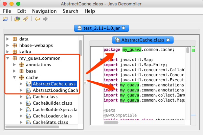Collapse the my_guava.common package
Viewport: 203px width, 135px height.
point(8,58)
